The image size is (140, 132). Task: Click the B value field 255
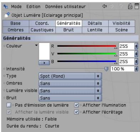(126, 62)
